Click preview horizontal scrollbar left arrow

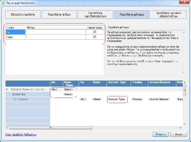7,128
